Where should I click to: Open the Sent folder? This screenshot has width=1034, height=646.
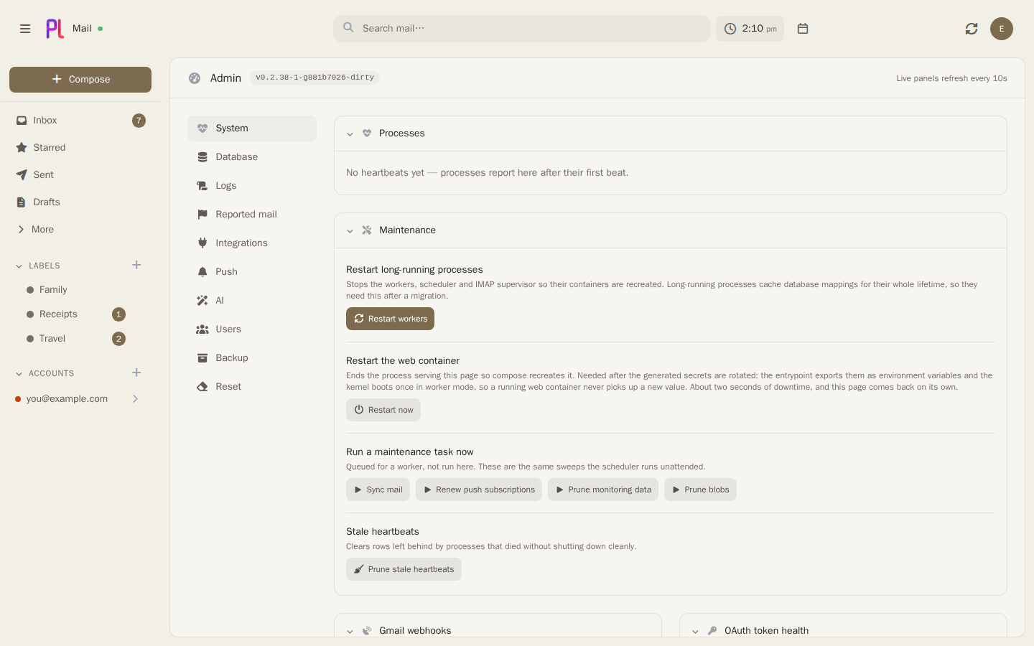click(80, 175)
